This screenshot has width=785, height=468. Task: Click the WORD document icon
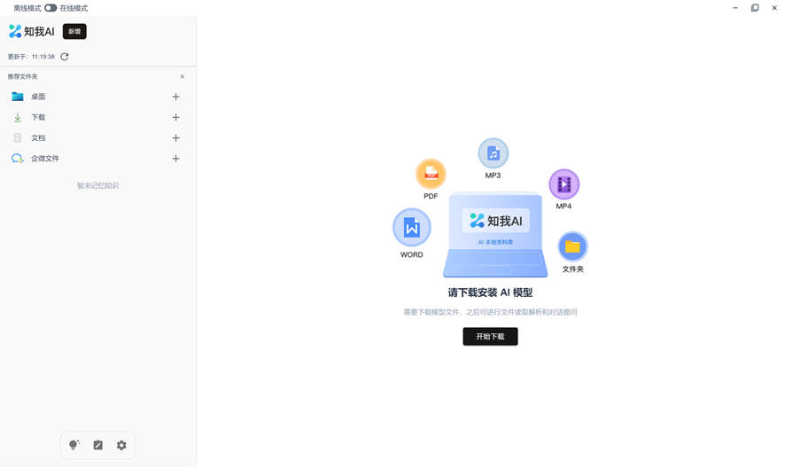[411, 228]
